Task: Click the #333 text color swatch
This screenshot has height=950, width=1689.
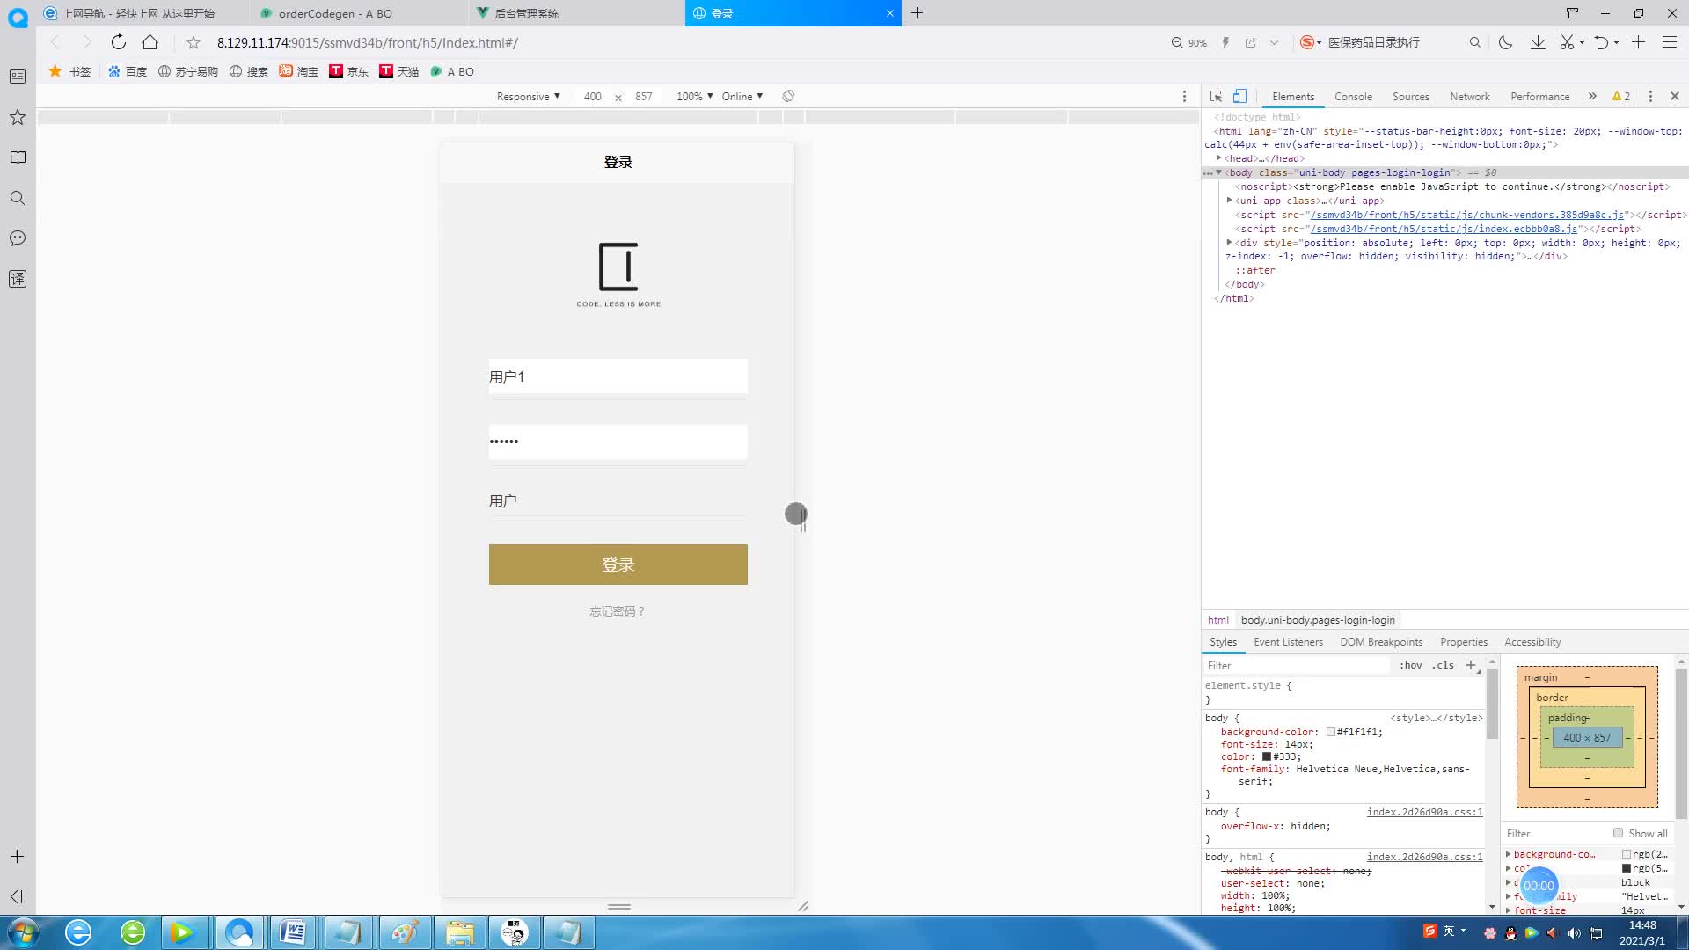Action: coord(1267,756)
